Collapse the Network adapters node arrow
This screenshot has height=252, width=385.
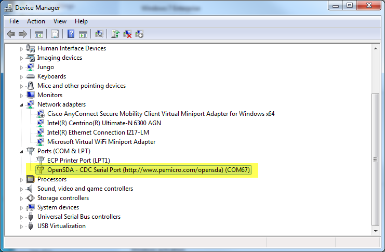(21, 105)
